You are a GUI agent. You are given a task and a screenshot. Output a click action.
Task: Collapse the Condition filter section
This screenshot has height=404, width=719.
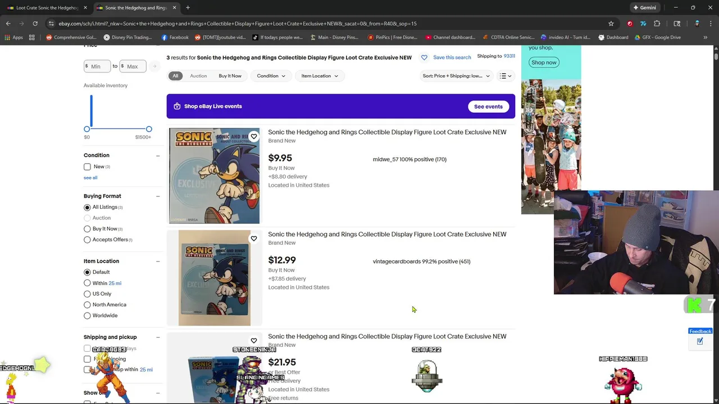pyautogui.click(x=158, y=155)
